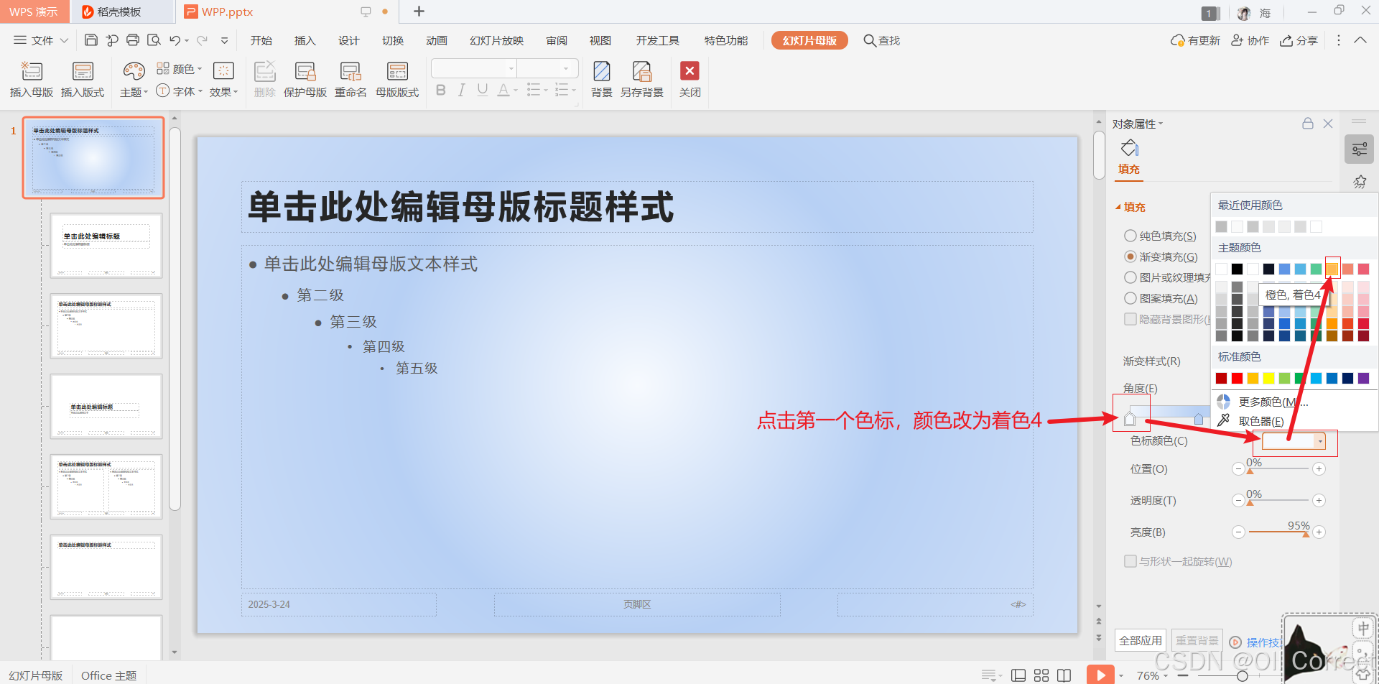Image resolution: width=1379 pixels, height=684 pixels.
Task: Click the eyedropper 取色器 icon
Action: tap(1223, 420)
